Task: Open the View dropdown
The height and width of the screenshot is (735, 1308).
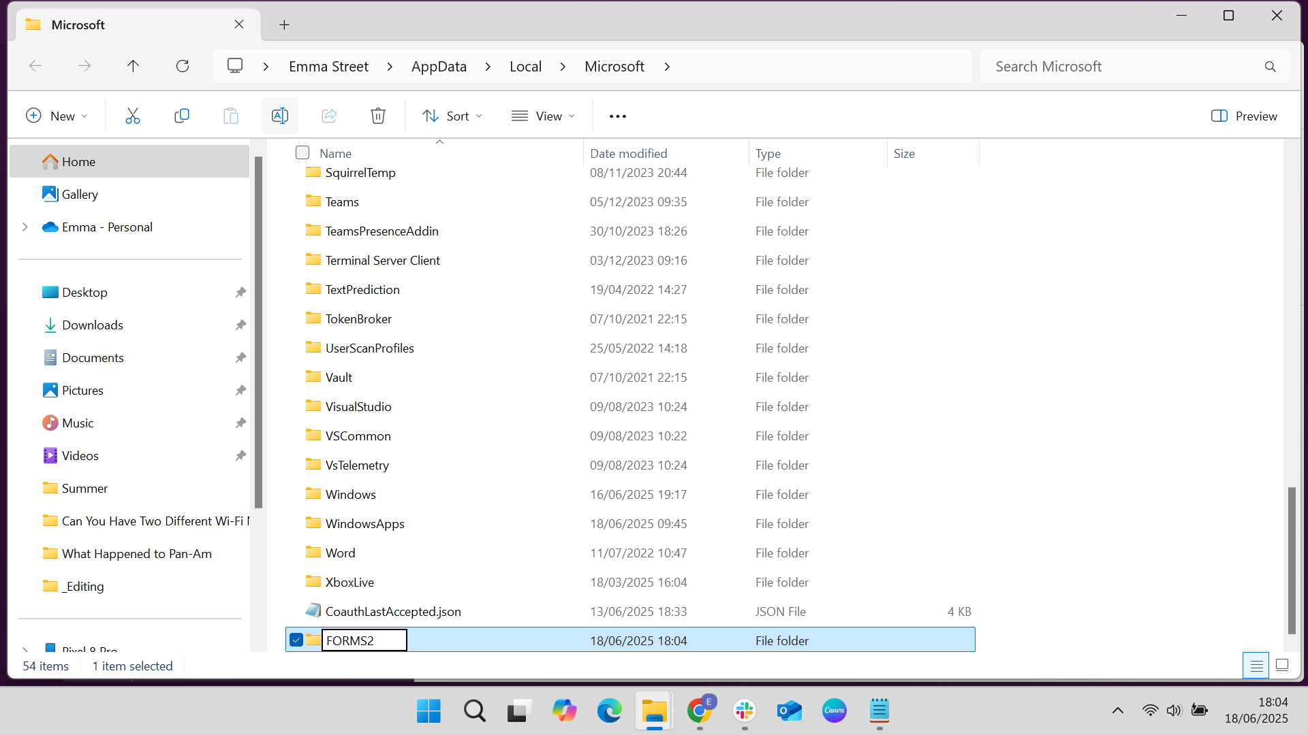Action: pos(543,116)
